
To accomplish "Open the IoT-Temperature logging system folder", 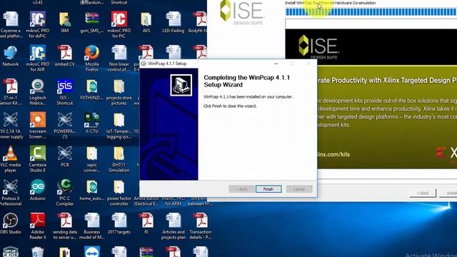I will pyautogui.click(x=119, y=126).
